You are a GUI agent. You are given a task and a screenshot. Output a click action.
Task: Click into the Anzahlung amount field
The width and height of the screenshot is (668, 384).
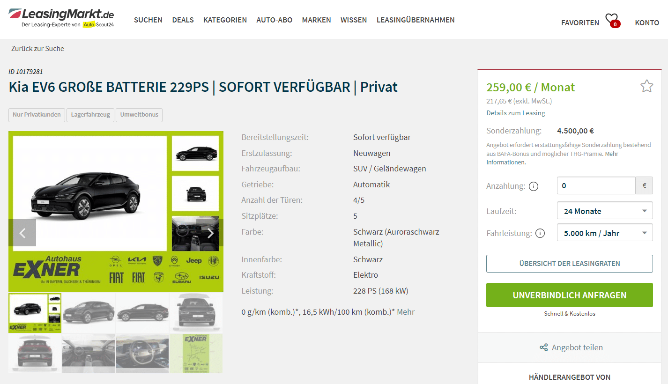[x=596, y=185]
